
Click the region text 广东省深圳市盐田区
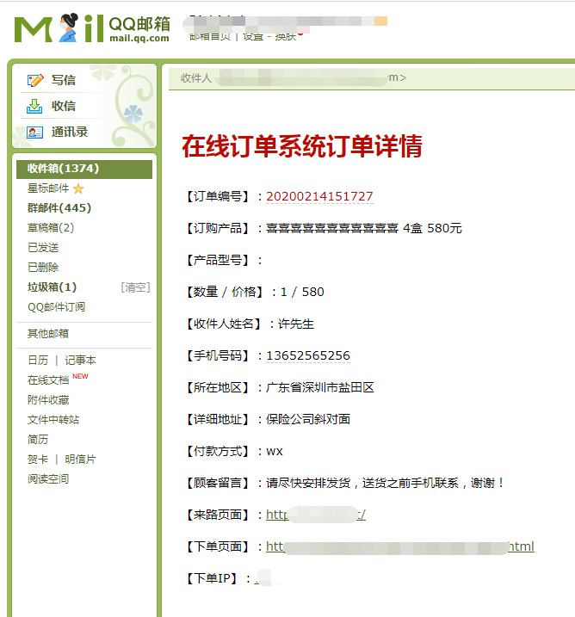click(x=320, y=387)
